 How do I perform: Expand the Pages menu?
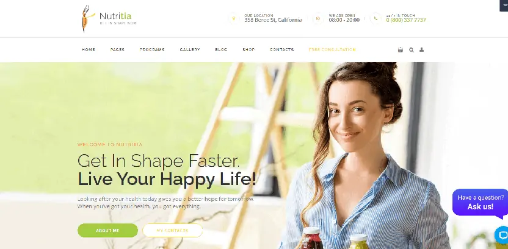(117, 50)
